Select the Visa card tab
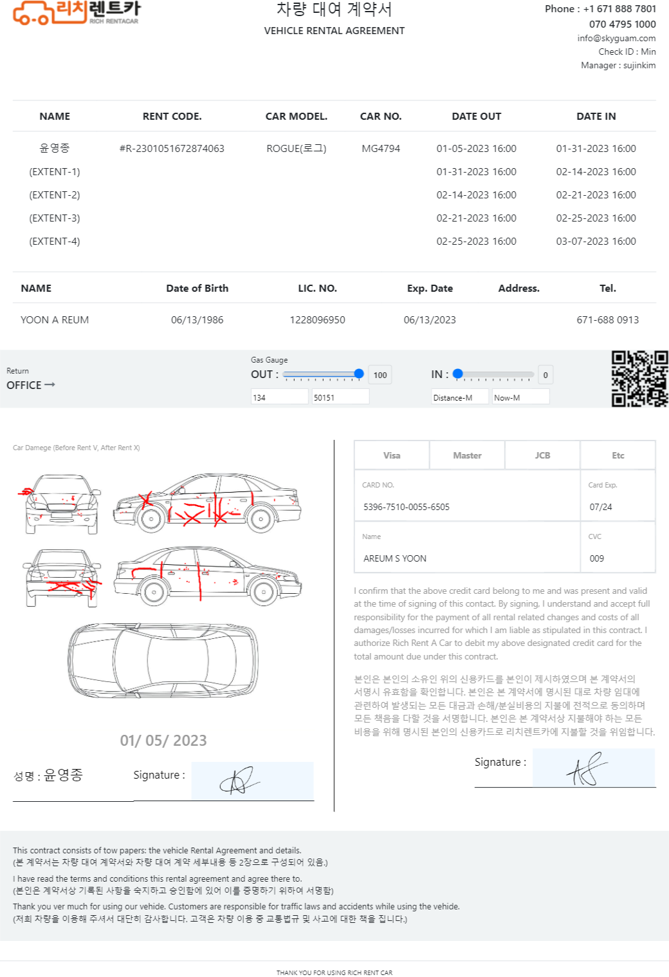 [x=392, y=455]
